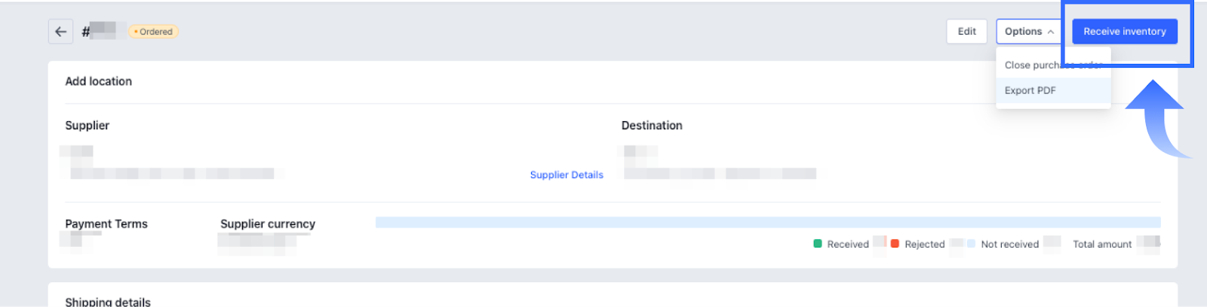Click the Supplier section heading
The height and width of the screenshot is (307, 1207).
(88, 126)
